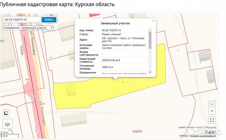
Task: Open the Определение type dropdown
Action: pyautogui.click(x=37, y=28)
